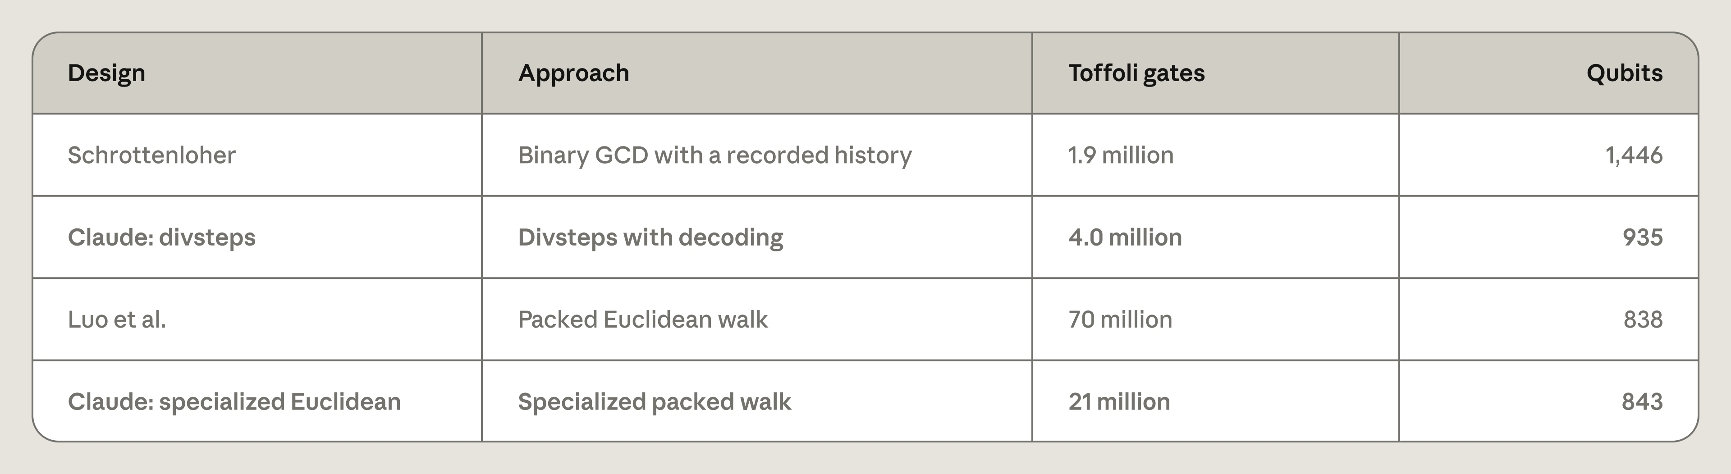Select the 21 million Toffoli value

pyautogui.click(x=1119, y=401)
